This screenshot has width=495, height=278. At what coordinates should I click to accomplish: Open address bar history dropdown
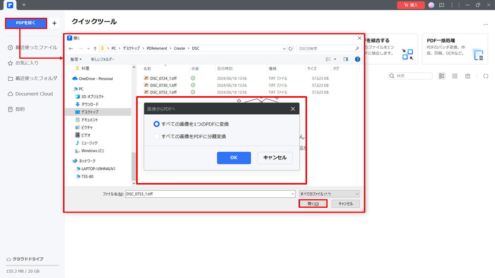(x=285, y=49)
